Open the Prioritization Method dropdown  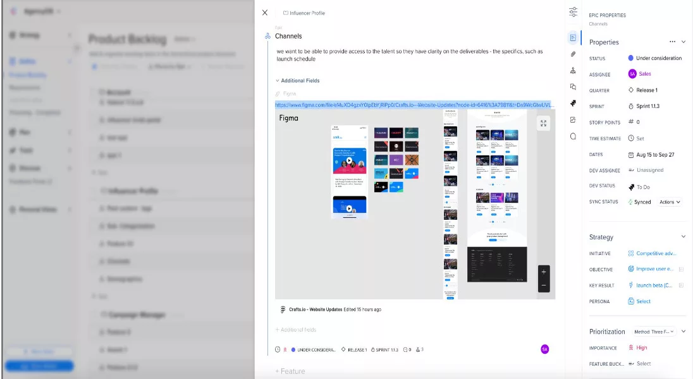point(654,332)
